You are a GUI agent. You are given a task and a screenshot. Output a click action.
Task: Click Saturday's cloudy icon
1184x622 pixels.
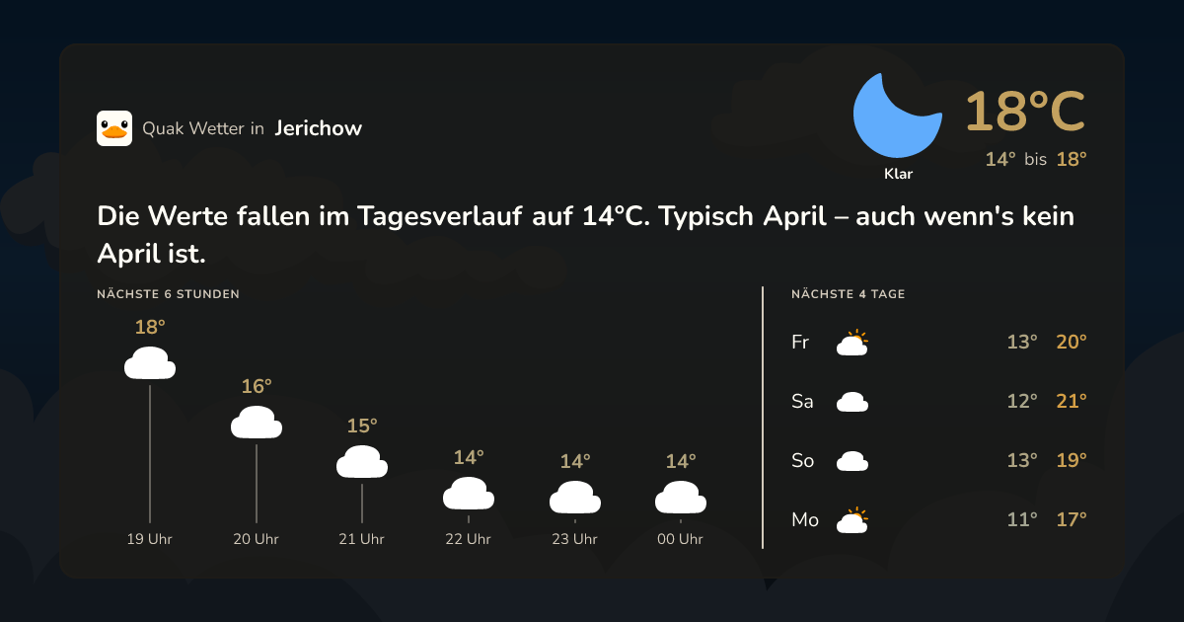(x=852, y=402)
